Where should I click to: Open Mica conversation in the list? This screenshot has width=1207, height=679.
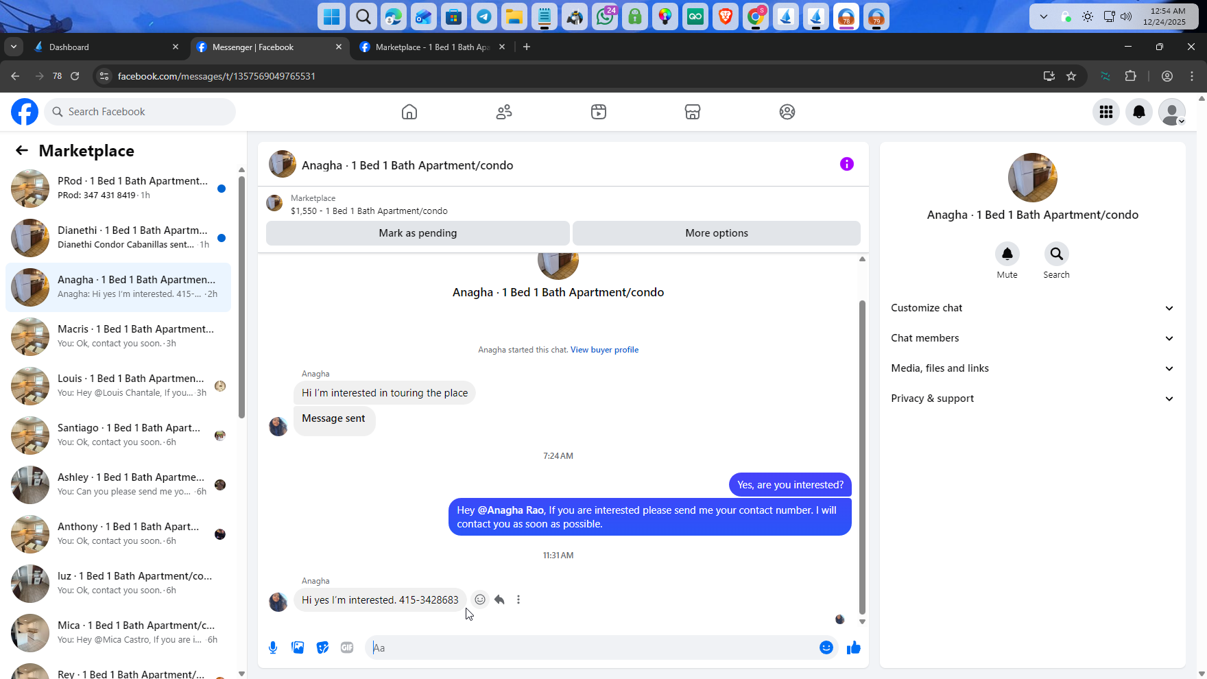(118, 633)
